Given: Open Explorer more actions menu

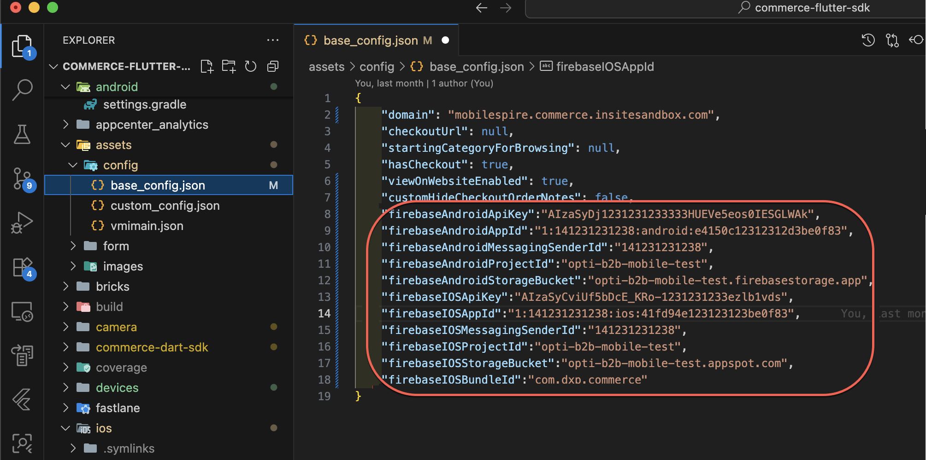Looking at the screenshot, I should pyautogui.click(x=273, y=40).
